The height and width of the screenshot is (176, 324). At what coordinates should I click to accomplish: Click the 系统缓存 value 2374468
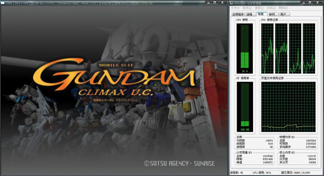pyautogui.click(x=311, y=147)
